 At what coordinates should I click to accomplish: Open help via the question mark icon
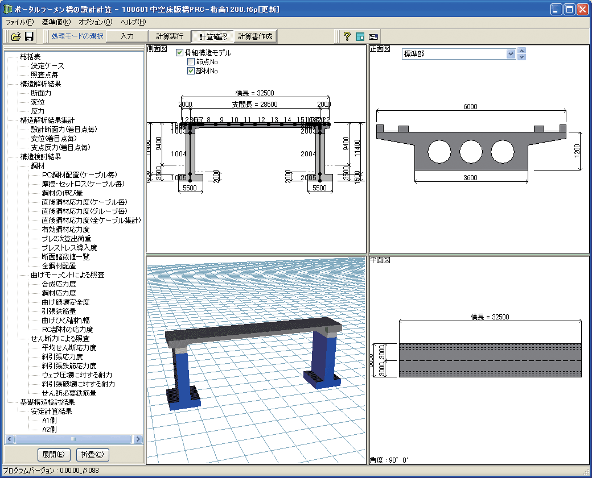pyautogui.click(x=347, y=36)
